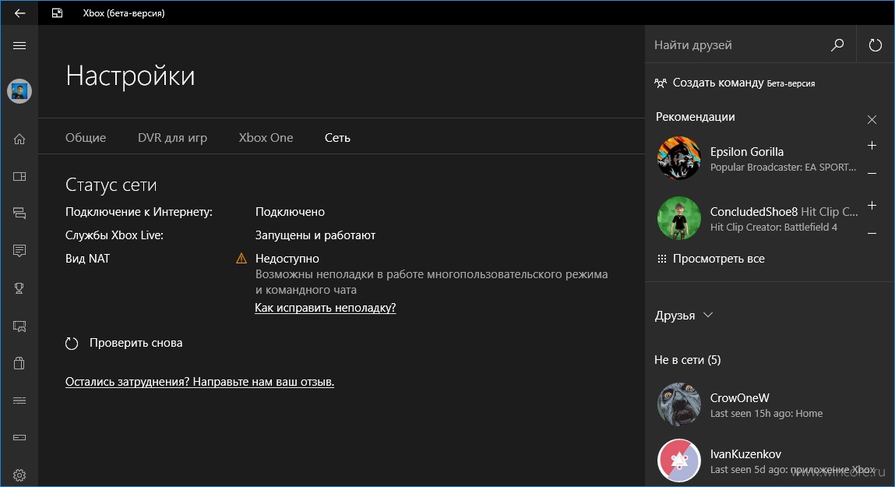The width and height of the screenshot is (895, 487).
Task: Switch to the DVR для игр tab
Action: click(172, 138)
